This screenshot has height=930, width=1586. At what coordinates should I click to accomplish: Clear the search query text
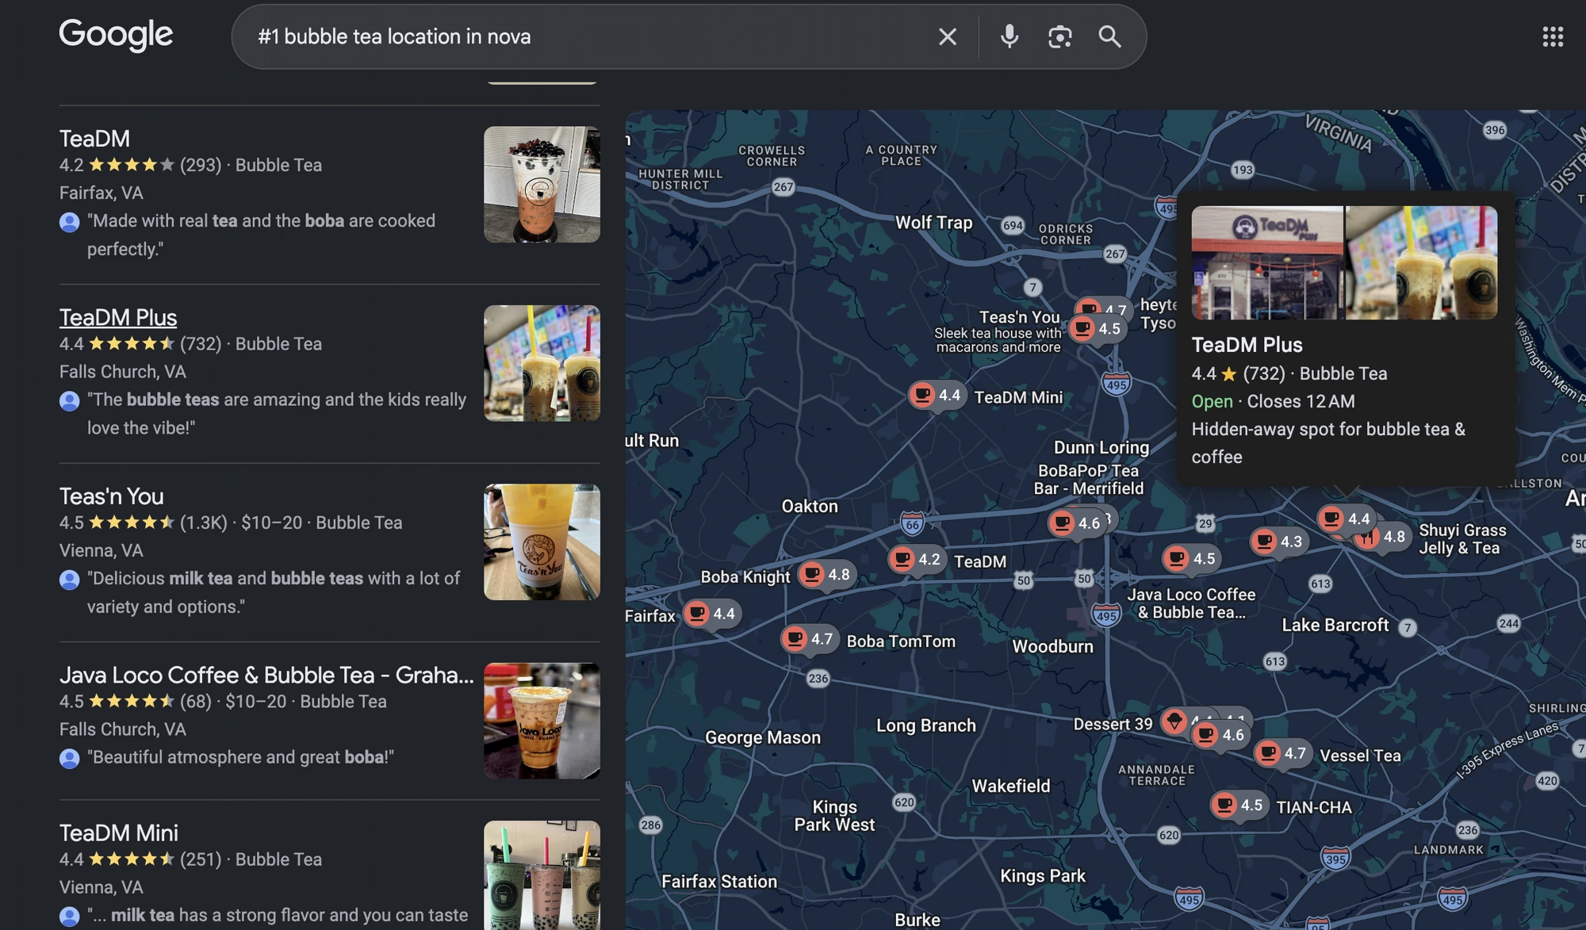pyautogui.click(x=948, y=36)
